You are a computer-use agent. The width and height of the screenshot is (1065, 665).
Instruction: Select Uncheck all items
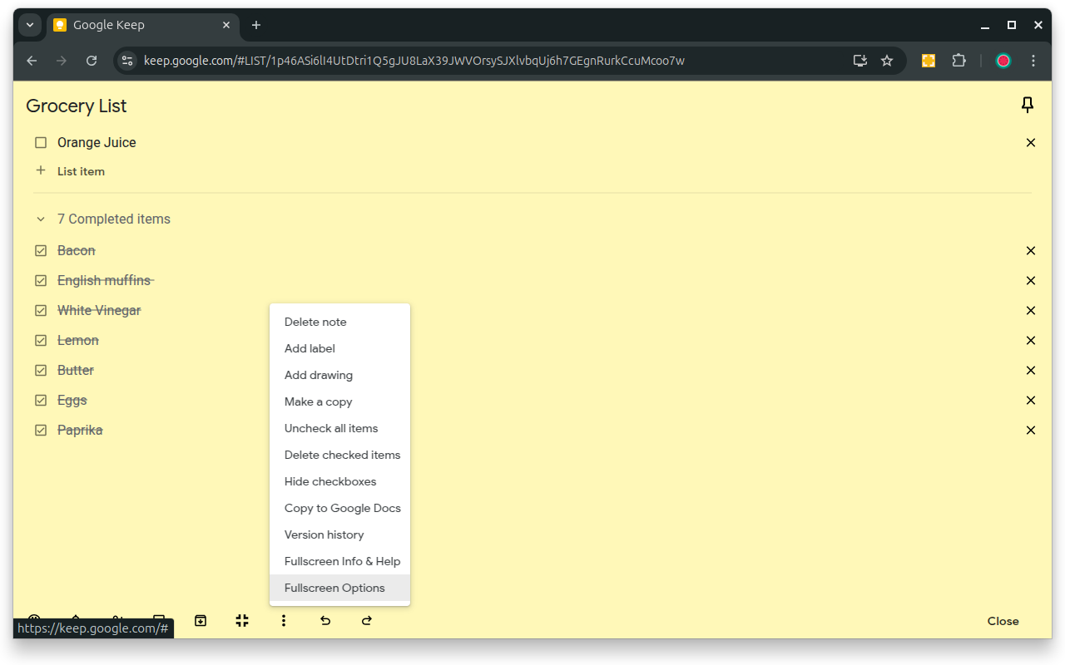tap(331, 428)
